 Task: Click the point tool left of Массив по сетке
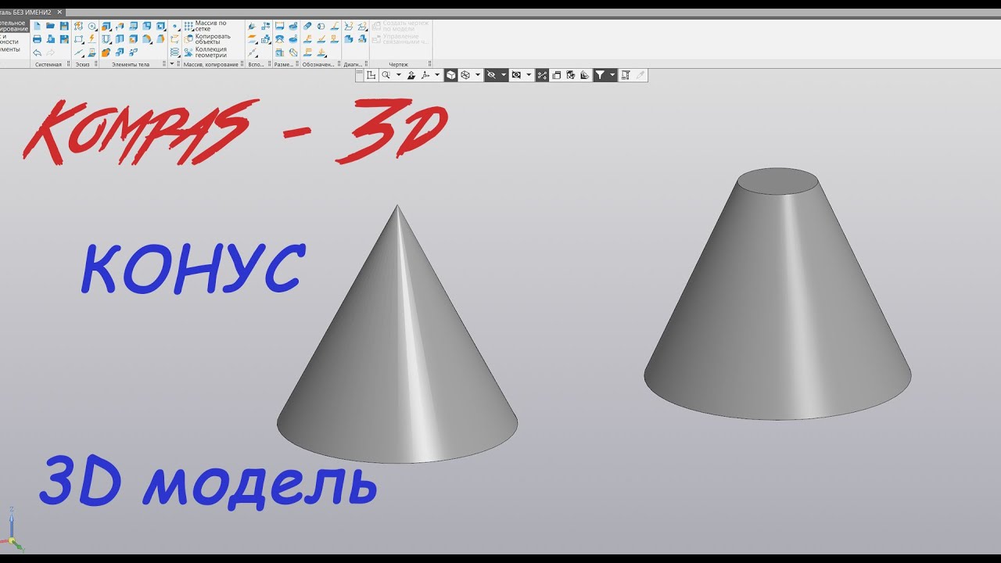[x=174, y=26]
